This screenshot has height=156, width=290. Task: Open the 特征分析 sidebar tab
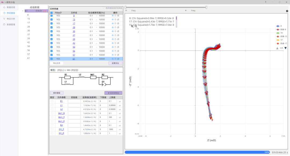(x=11, y=19)
